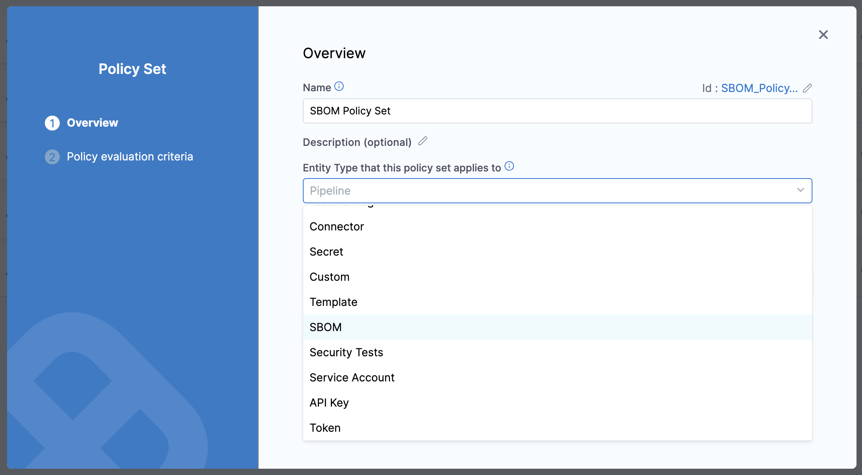The width and height of the screenshot is (862, 475).
Task: Click the step 2 circle icon
Action: point(52,157)
